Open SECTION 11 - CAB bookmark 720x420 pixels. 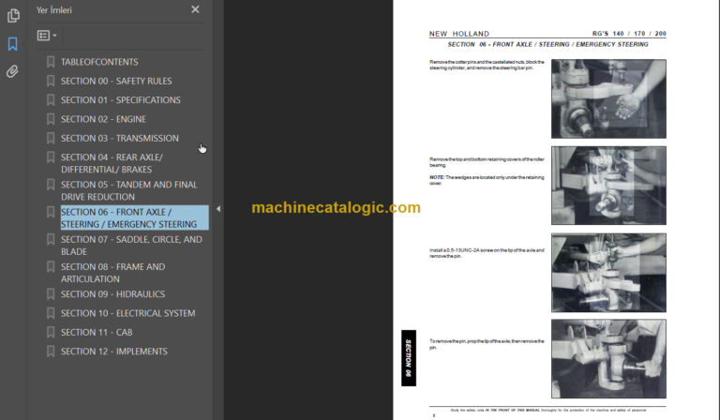click(97, 332)
